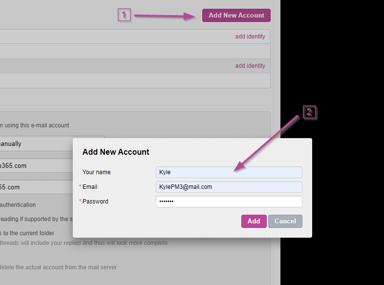Viewport: 384px width, 285px height.
Task: Toggle the "delete the actual account" option
Action: pyautogui.click(x=59, y=267)
